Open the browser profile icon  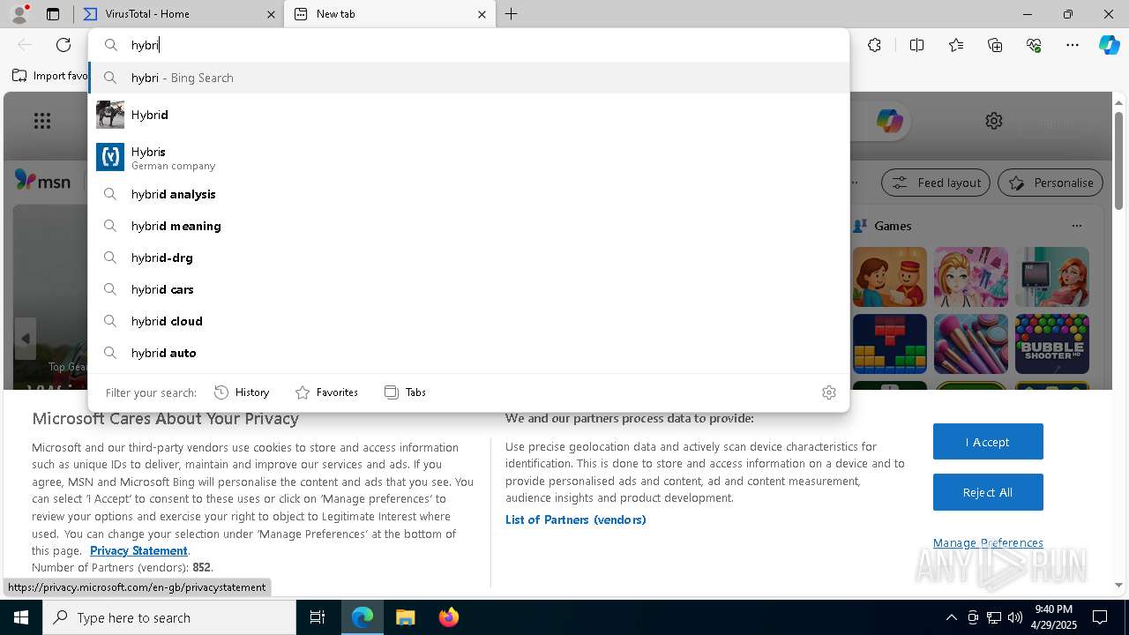point(19,14)
